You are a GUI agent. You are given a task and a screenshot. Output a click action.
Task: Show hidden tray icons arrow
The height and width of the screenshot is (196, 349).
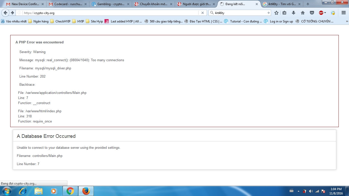tap(298, 191)
